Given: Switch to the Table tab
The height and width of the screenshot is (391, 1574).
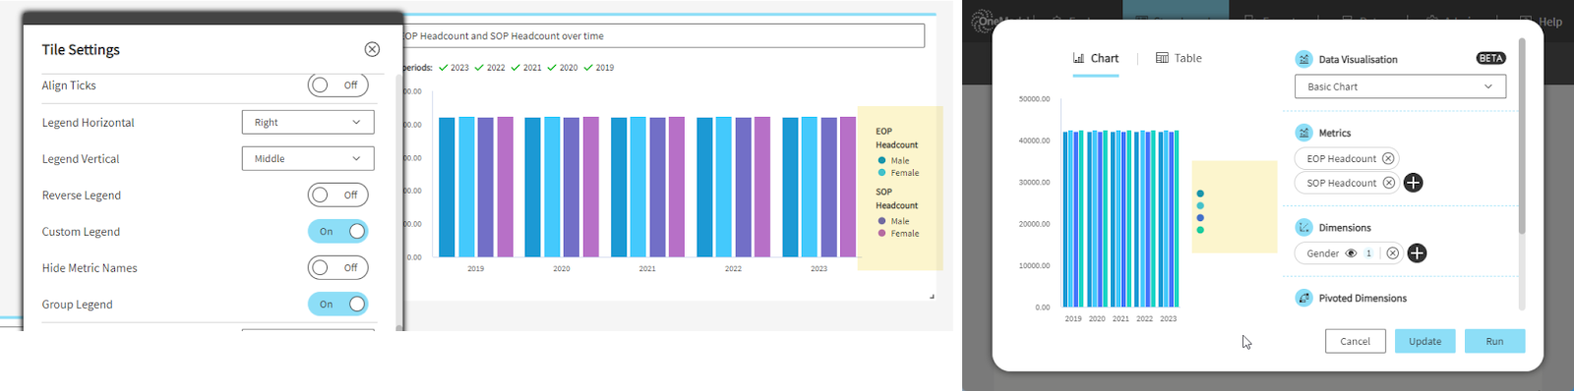Looking at the screenshot, I should (x=1179, y=58).
